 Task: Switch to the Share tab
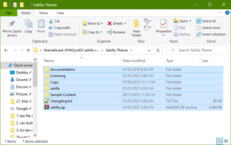tap(43, 13)
